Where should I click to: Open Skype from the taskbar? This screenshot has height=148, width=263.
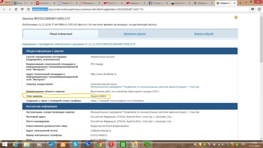(75, 144)
